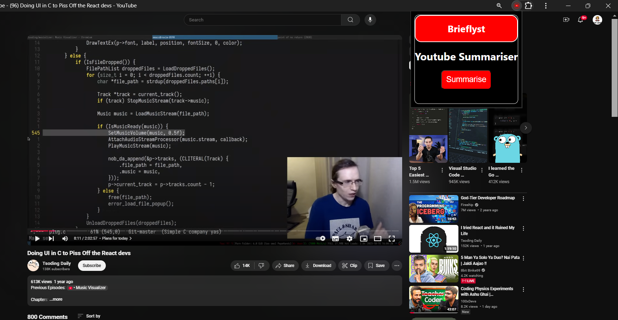Open the Sort by comments dropdown
The height and width of the screenshot is (320, 618).
point(89,316)
